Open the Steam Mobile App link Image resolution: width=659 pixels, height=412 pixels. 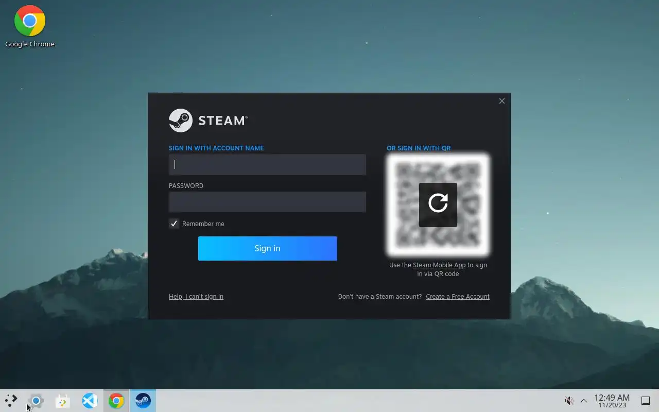tap(439, 265)
